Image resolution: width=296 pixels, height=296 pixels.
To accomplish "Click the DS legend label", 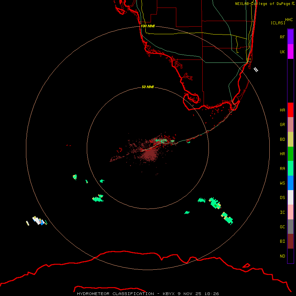I will point(282,198).
